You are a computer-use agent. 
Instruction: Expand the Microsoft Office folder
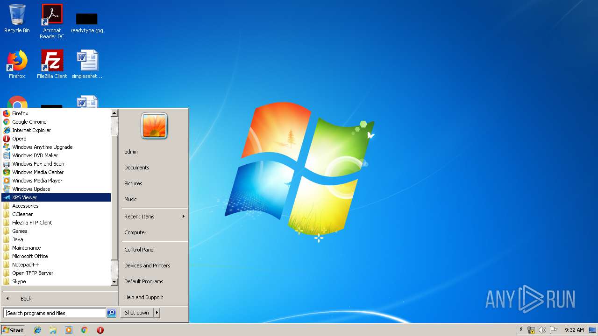pyautogui.click(x=56, y=256)
